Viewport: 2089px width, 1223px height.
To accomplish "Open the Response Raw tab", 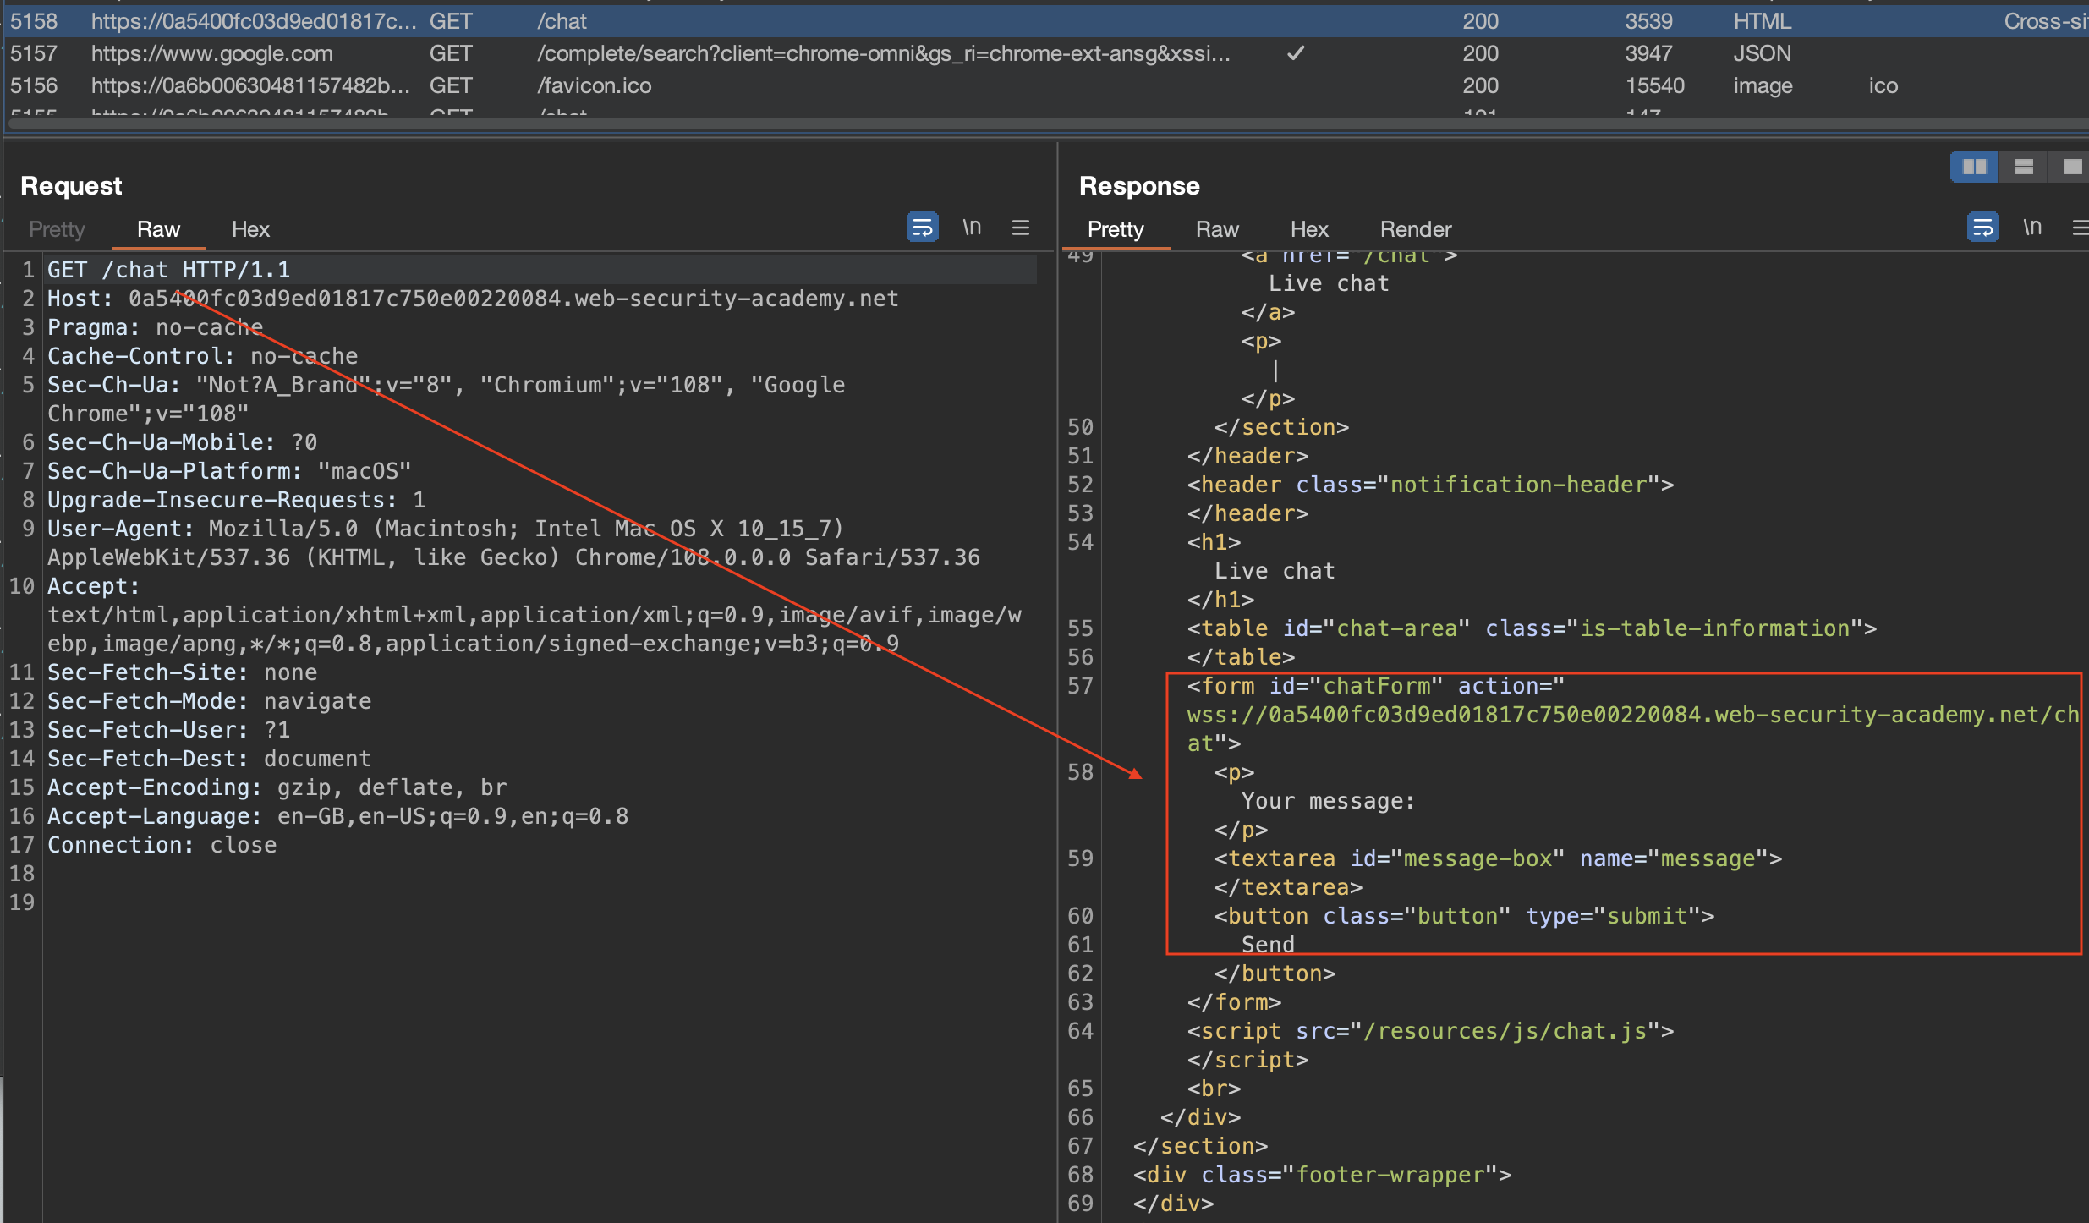I will pos(1217,229).
